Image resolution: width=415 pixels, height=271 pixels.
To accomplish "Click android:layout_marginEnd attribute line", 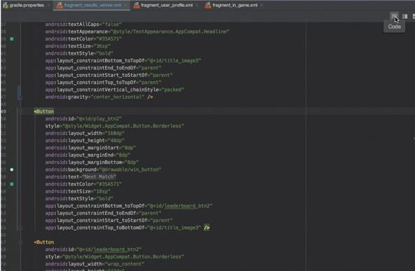I will (88, 155).
